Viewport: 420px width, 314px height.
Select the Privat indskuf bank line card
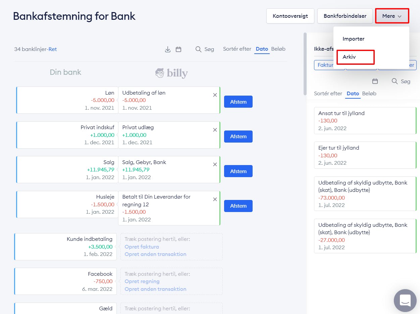[x=67, y=135]
